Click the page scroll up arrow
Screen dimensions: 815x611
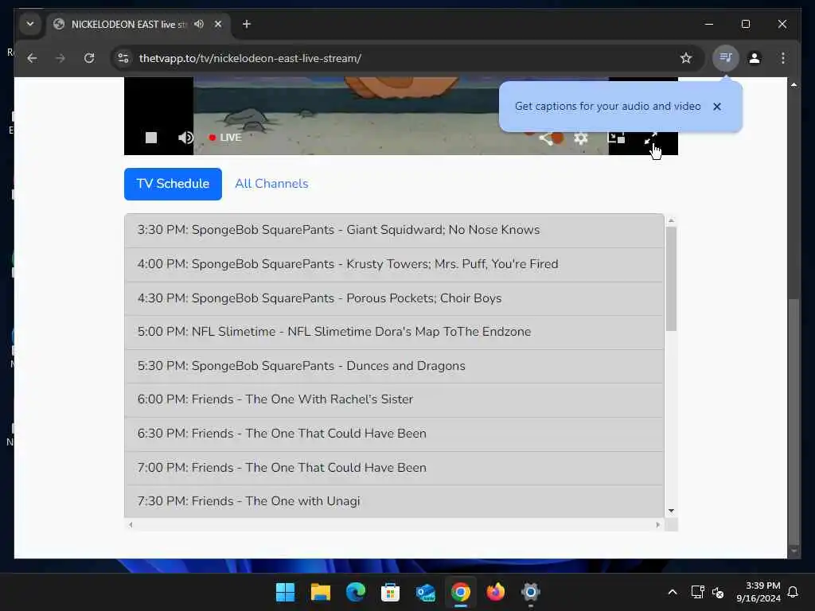[794, 84]
